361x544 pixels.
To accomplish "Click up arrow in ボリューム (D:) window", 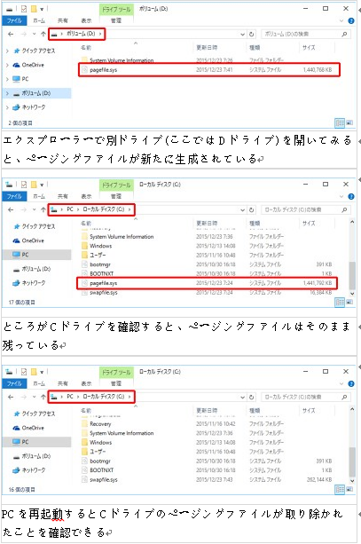I will [x=43, y=34].
